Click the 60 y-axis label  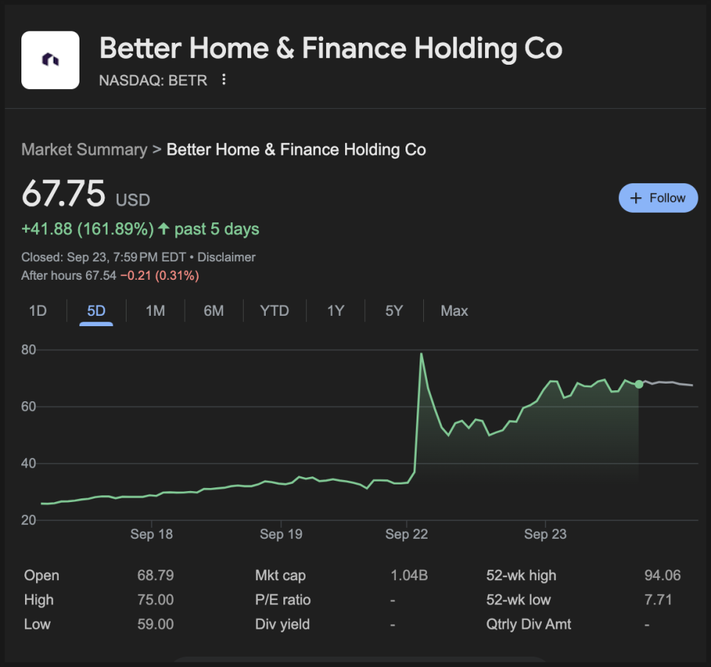pyautogui.click(x=29, y=406)
